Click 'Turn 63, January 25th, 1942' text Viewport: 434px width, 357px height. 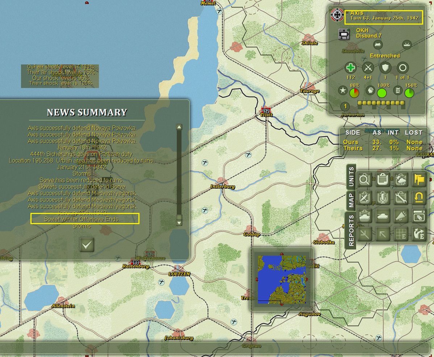click(384, 18)
